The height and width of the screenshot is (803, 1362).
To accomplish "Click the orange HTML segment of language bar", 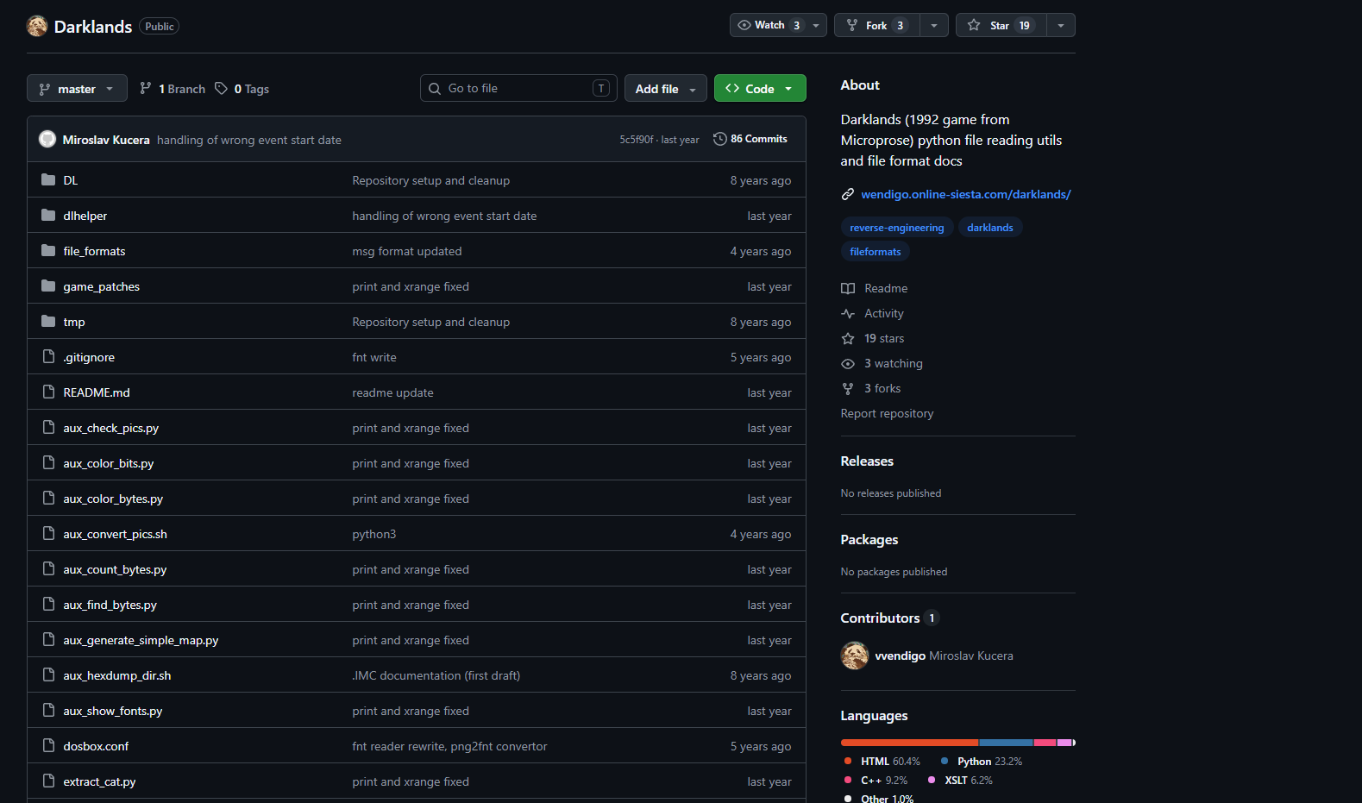I will pyautogui.click(x=909, y=743).
